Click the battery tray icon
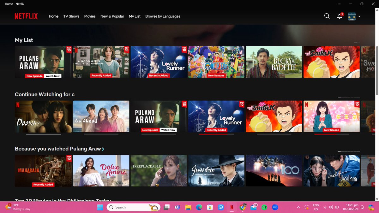The image size is (379, 213). point(337,207)
